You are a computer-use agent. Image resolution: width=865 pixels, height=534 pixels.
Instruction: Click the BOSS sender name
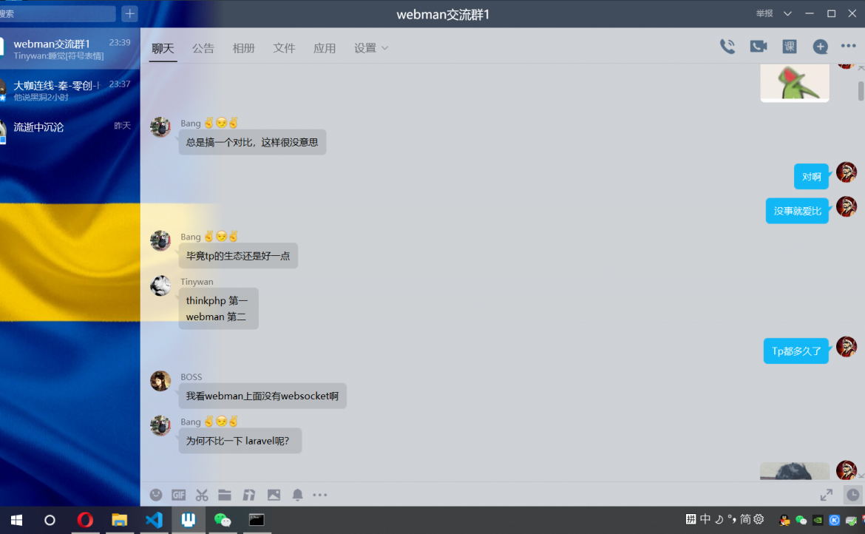(x=191, y=376)
